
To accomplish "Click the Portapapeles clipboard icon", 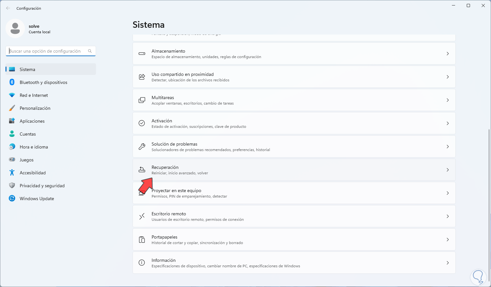I will pyautogui.click(x=142, y=240).
